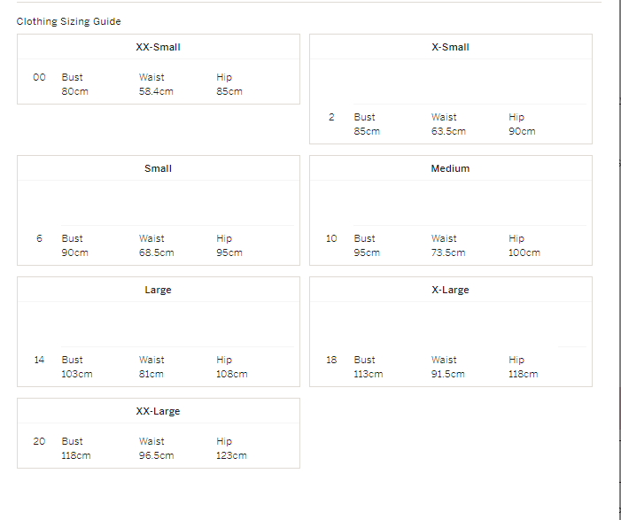Click the 113cm bust measurement

(369, 374)
